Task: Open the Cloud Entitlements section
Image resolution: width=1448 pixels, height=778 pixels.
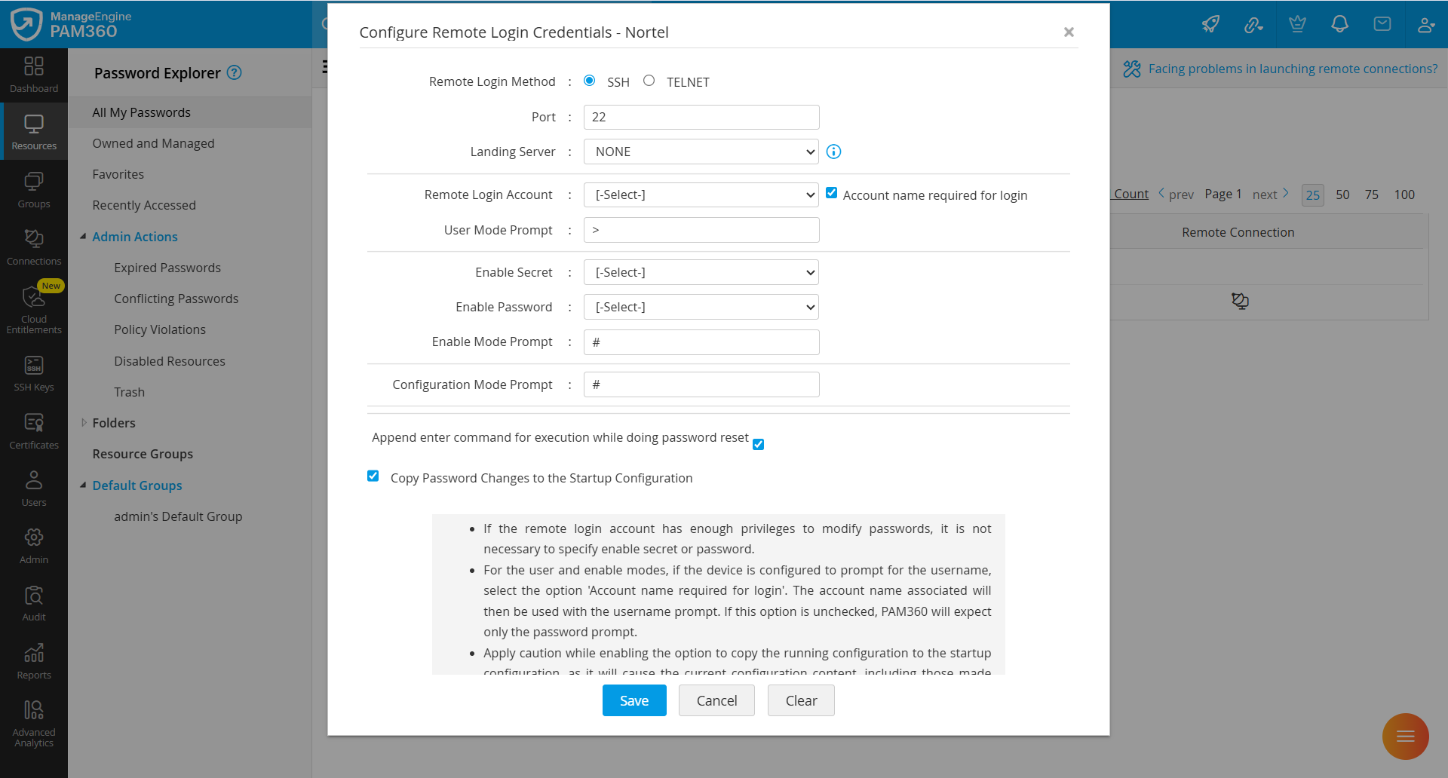Action: point(33,309)
